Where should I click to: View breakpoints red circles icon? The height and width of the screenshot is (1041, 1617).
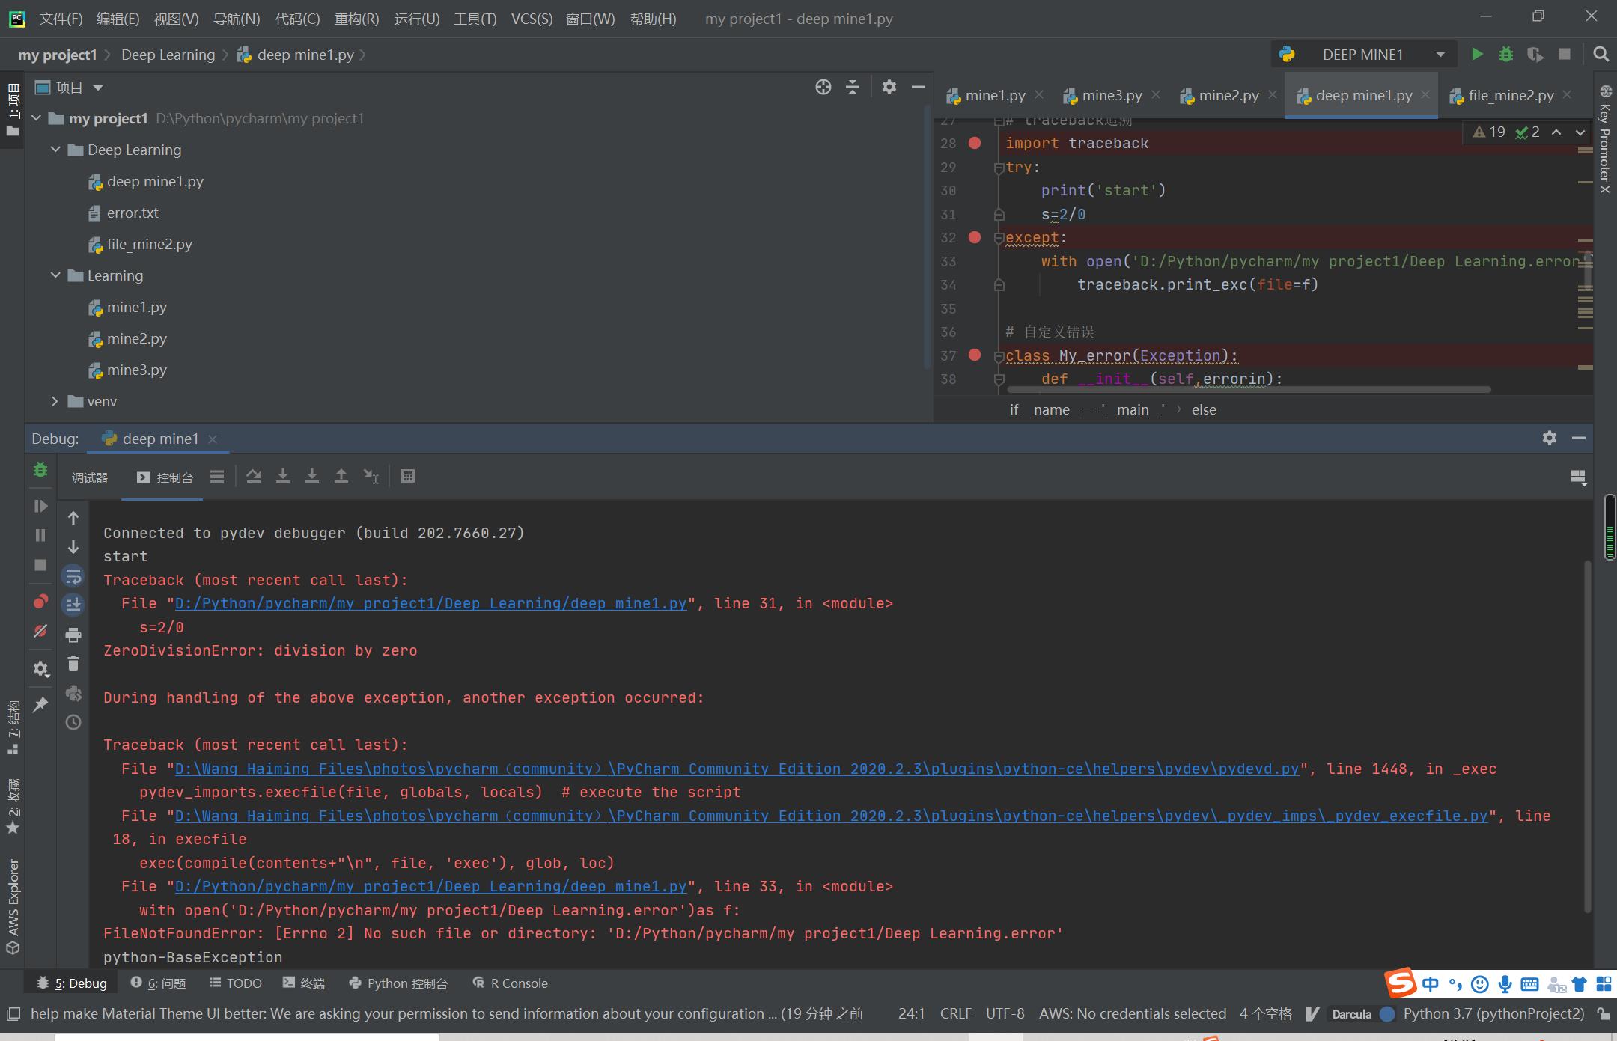click(40, 602)
